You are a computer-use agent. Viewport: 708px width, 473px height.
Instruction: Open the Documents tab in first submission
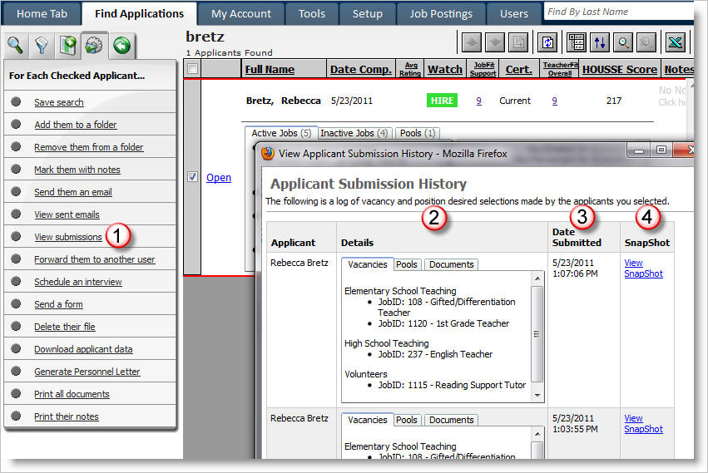(x=451, y=264)
